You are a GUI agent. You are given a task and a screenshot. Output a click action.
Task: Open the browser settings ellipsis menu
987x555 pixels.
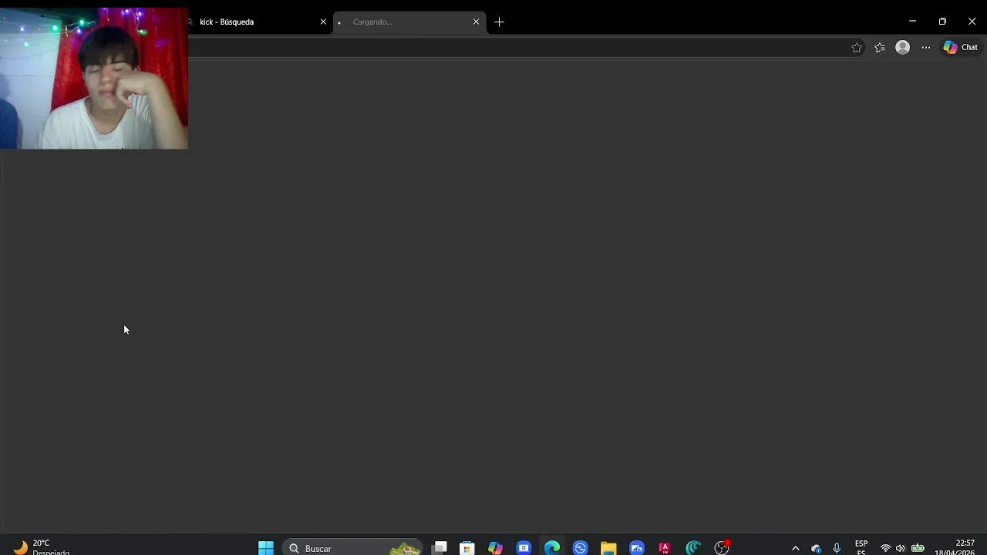coord(926,47)
